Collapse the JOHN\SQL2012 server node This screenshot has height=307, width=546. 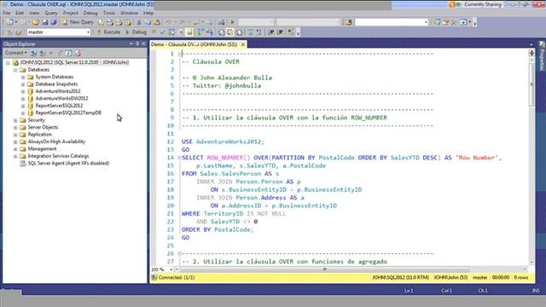coord(8,62)
